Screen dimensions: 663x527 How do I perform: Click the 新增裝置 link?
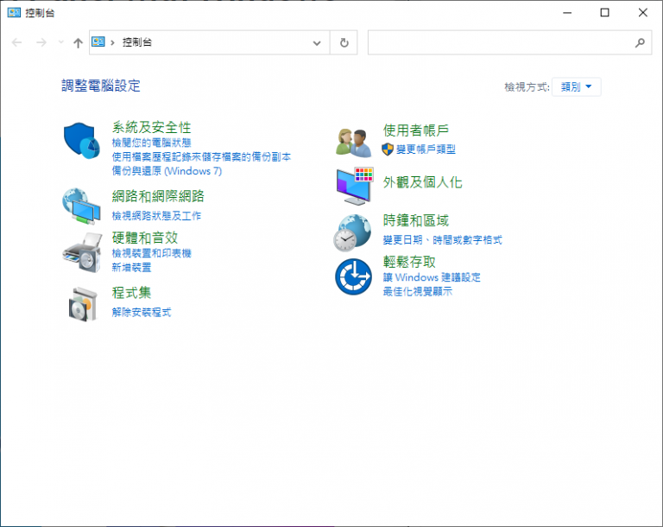[131, 268]
